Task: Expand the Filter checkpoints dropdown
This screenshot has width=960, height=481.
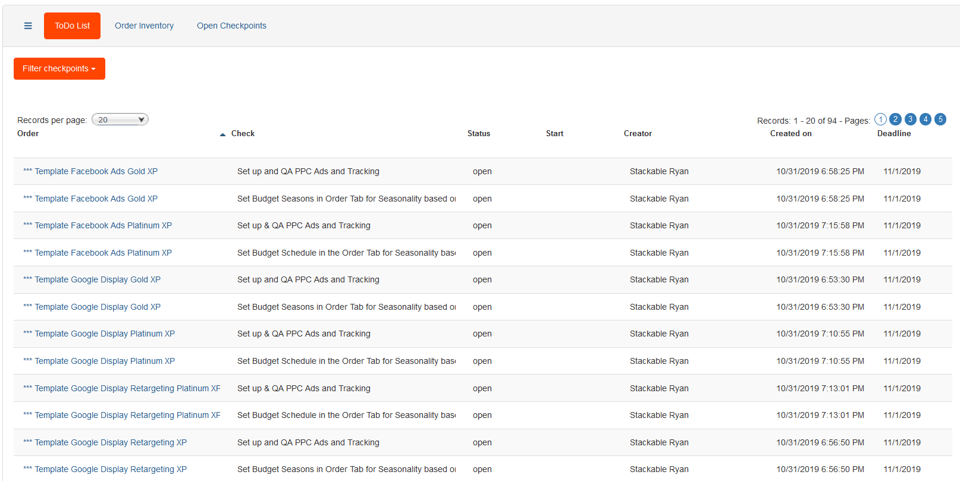Action: (59, 68)
